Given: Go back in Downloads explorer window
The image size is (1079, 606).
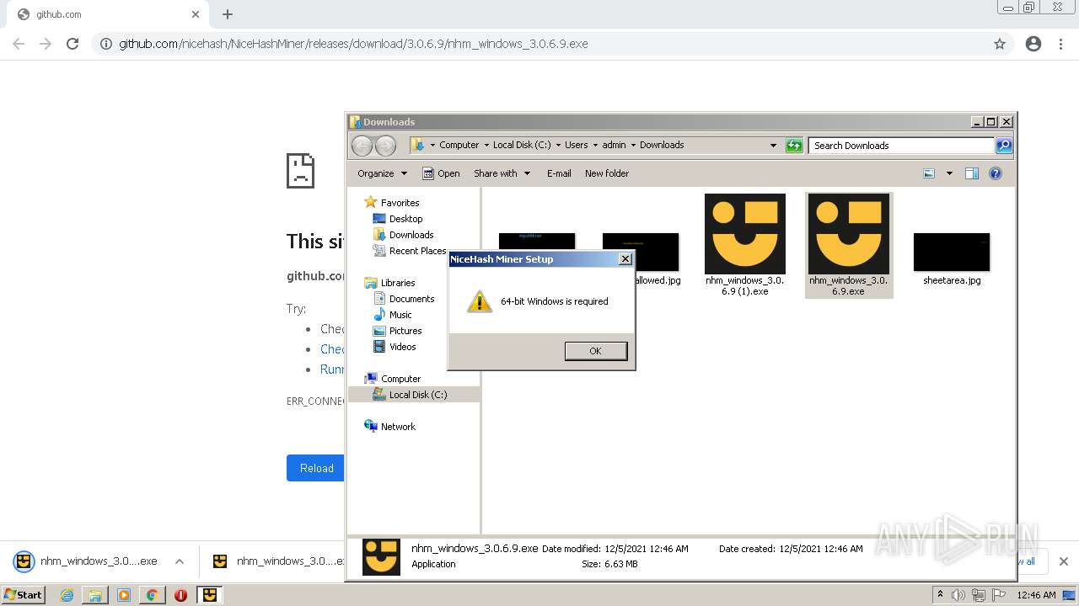Looking at the screenshot, I should click(x=362, y=146).
